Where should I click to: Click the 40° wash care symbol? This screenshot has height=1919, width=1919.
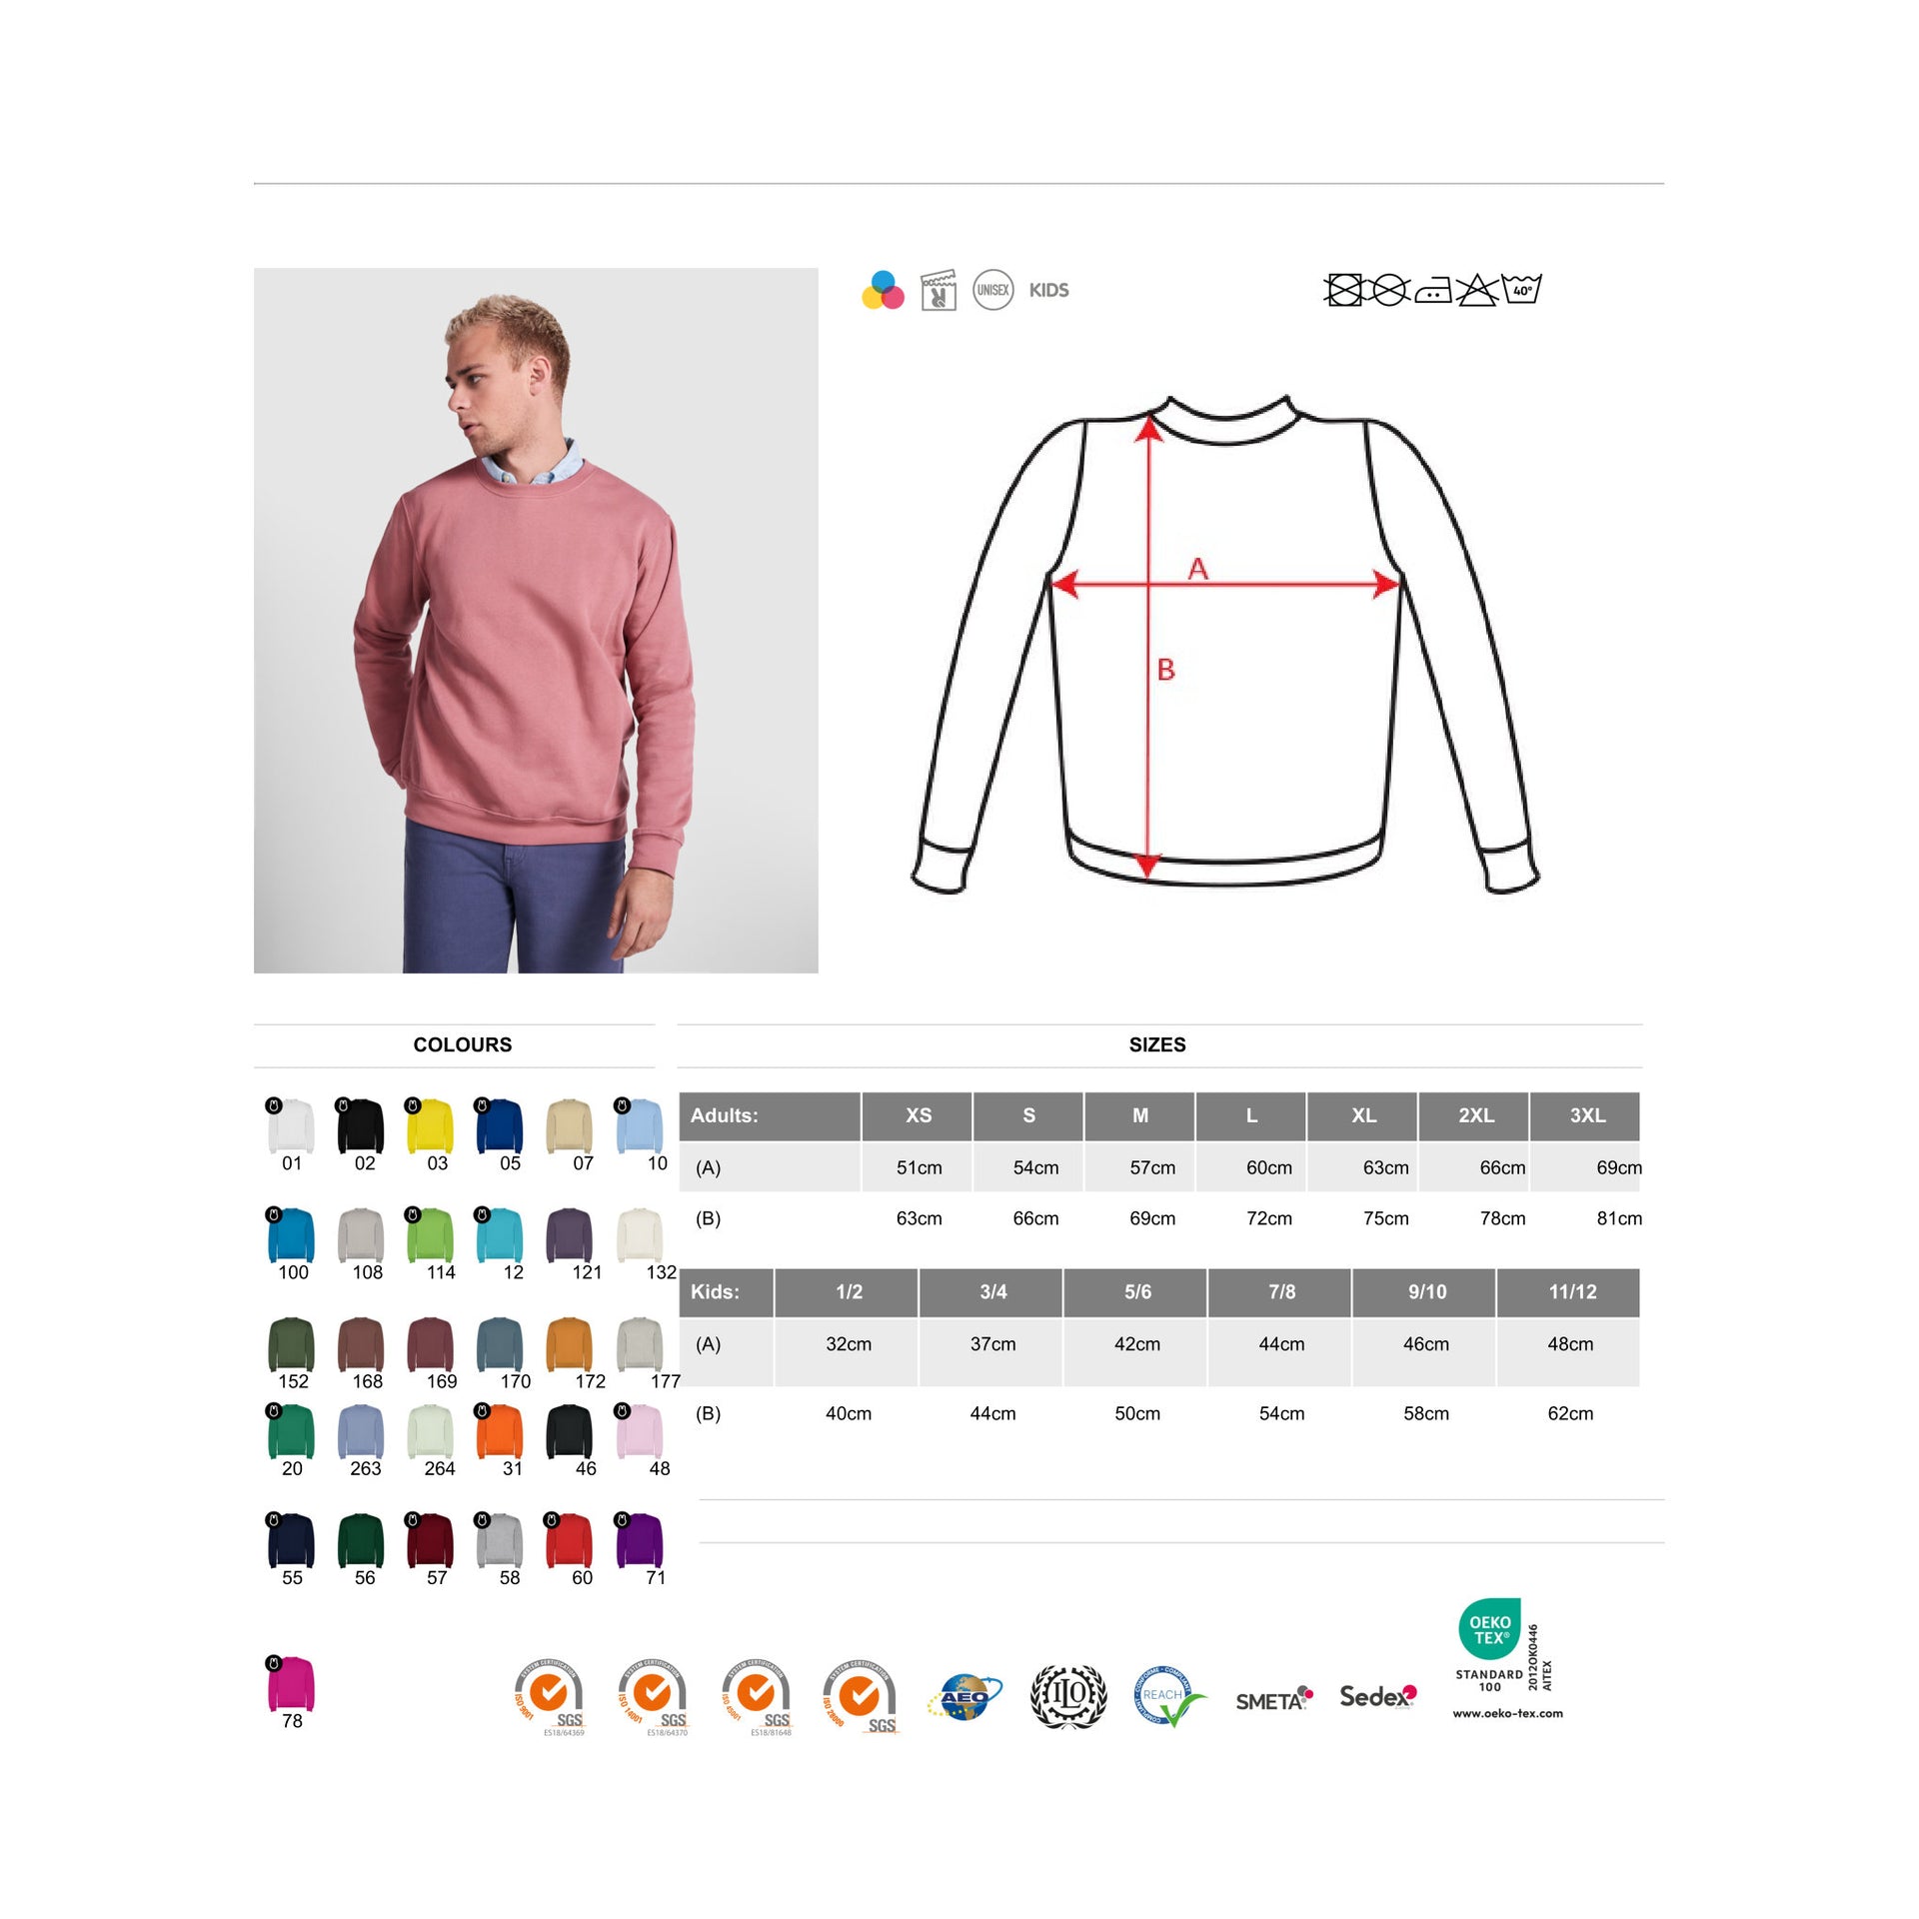pos(1521,289)
